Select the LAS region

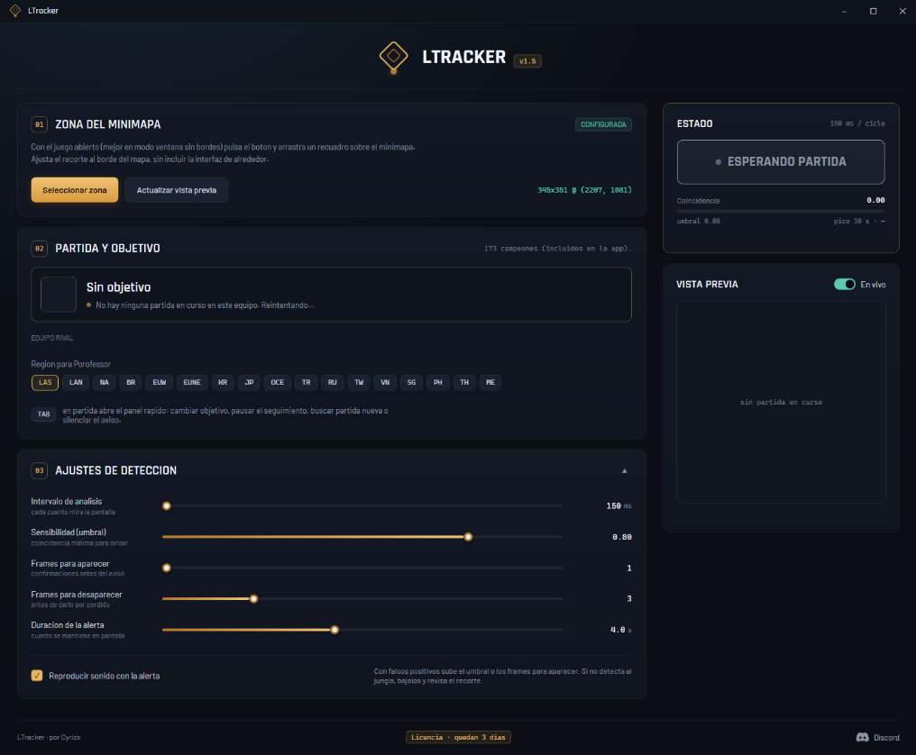45,383
